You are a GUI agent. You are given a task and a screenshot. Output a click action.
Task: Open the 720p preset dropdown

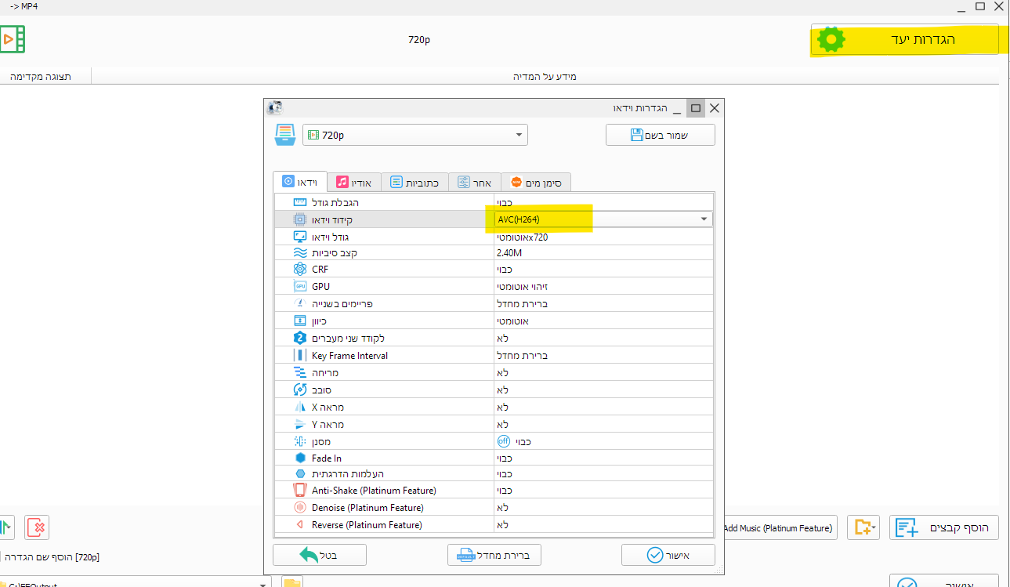(x=415, y=135)
